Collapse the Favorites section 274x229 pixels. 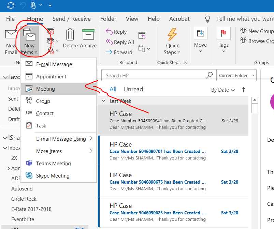(x=5, y=77)
